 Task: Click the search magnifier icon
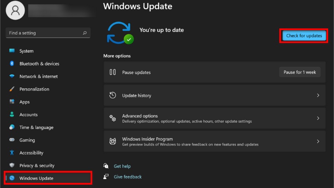(85, 33)
